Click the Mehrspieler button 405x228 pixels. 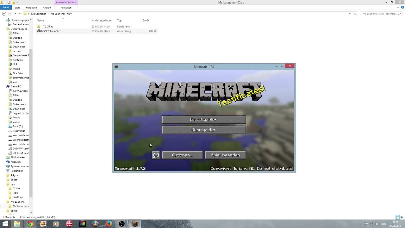tap(204, 130)
